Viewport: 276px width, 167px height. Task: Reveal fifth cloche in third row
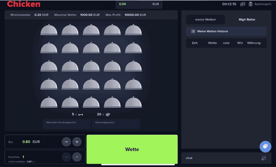tap(133, 66)
